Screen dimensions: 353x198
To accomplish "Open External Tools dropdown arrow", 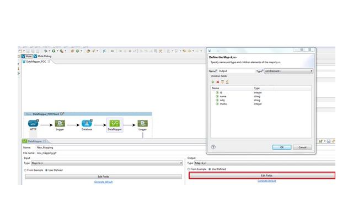I will pos(66,51).
